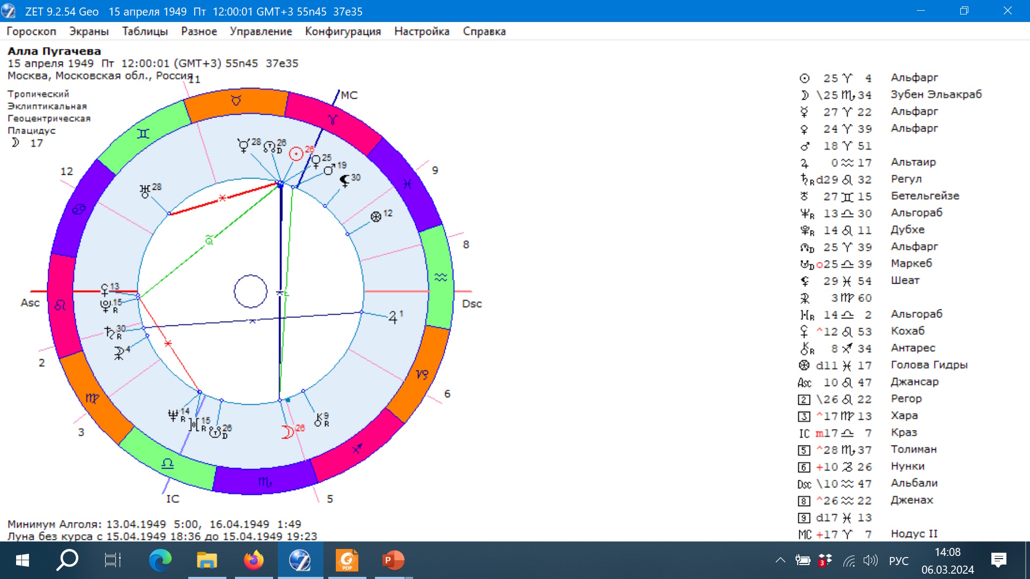The image size is (1030, 579).
Task: Open the Таблицы menu
Action: (145, 31)
